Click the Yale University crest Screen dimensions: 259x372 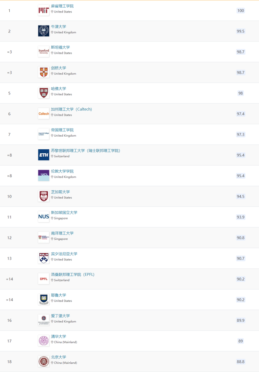44,299
